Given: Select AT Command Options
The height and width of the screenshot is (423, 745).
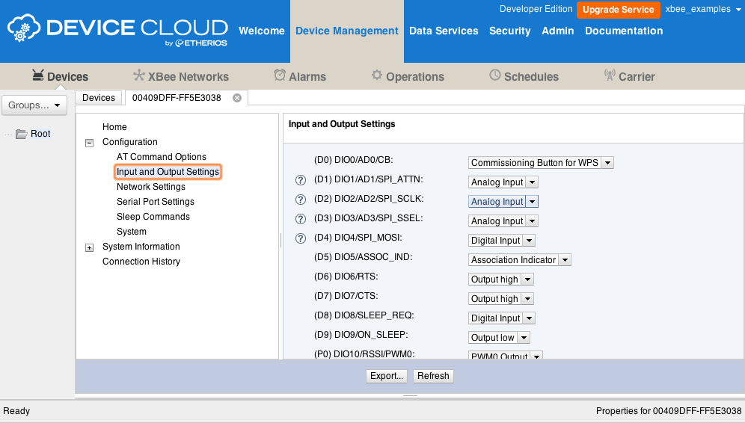Looking at the screenshot, I should tap(162, 157).
